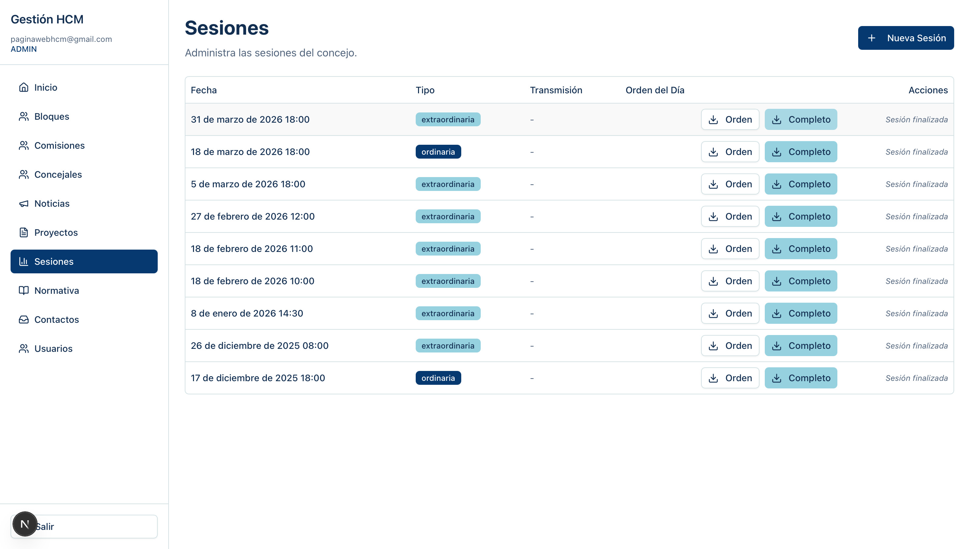Click download icon in Orden for 26 de diciembre
This screenshot has height=549, width=970.
pos(713,346)
